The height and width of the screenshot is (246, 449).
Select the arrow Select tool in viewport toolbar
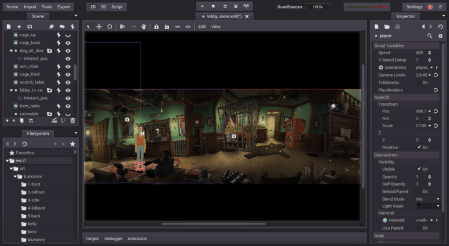pyautogui.click(x=88, y=27)
